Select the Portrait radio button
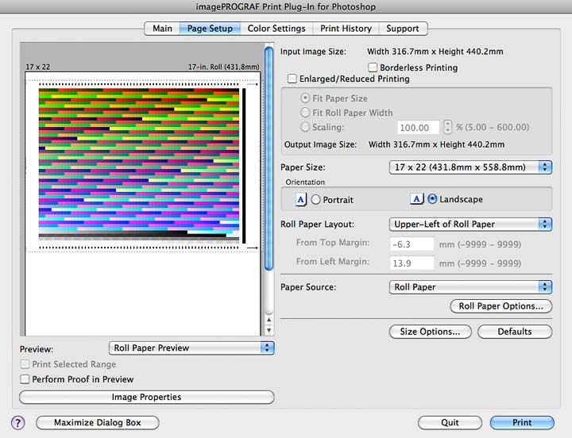 tap(316, 200)
